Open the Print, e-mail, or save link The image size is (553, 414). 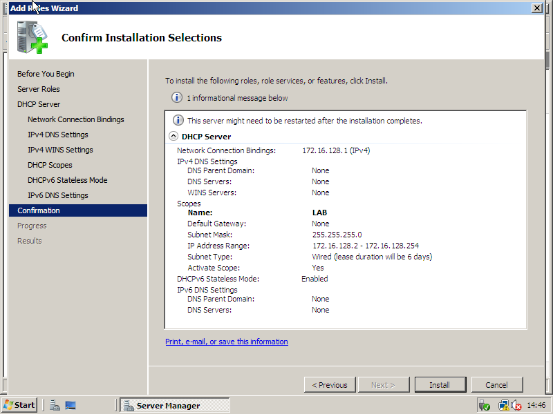click(226, 342)
